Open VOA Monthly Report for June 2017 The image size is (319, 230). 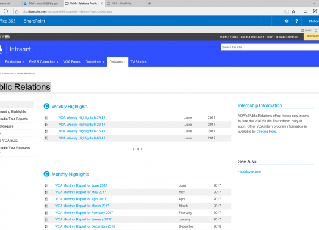click(x=81, y=185)
